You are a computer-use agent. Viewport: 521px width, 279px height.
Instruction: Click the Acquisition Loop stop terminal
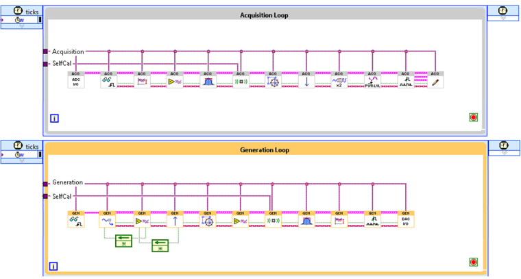coord(474,117)
